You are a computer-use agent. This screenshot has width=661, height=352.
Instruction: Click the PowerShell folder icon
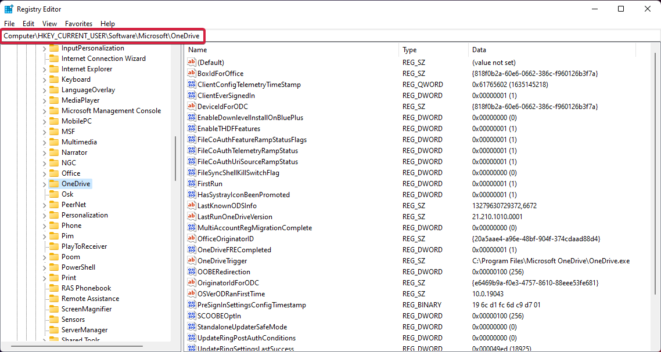(54, 267)
